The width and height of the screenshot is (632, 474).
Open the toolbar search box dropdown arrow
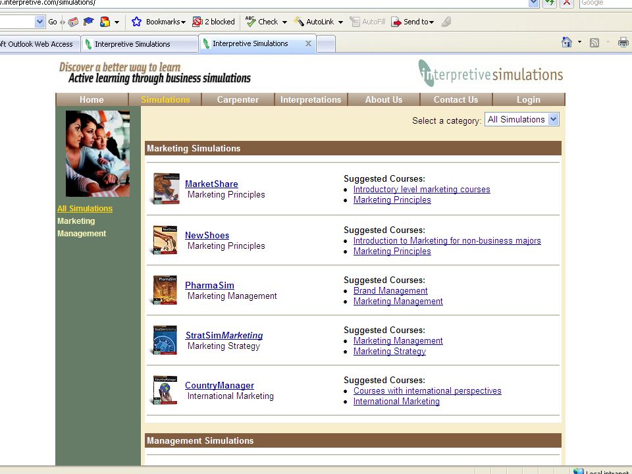39,21
